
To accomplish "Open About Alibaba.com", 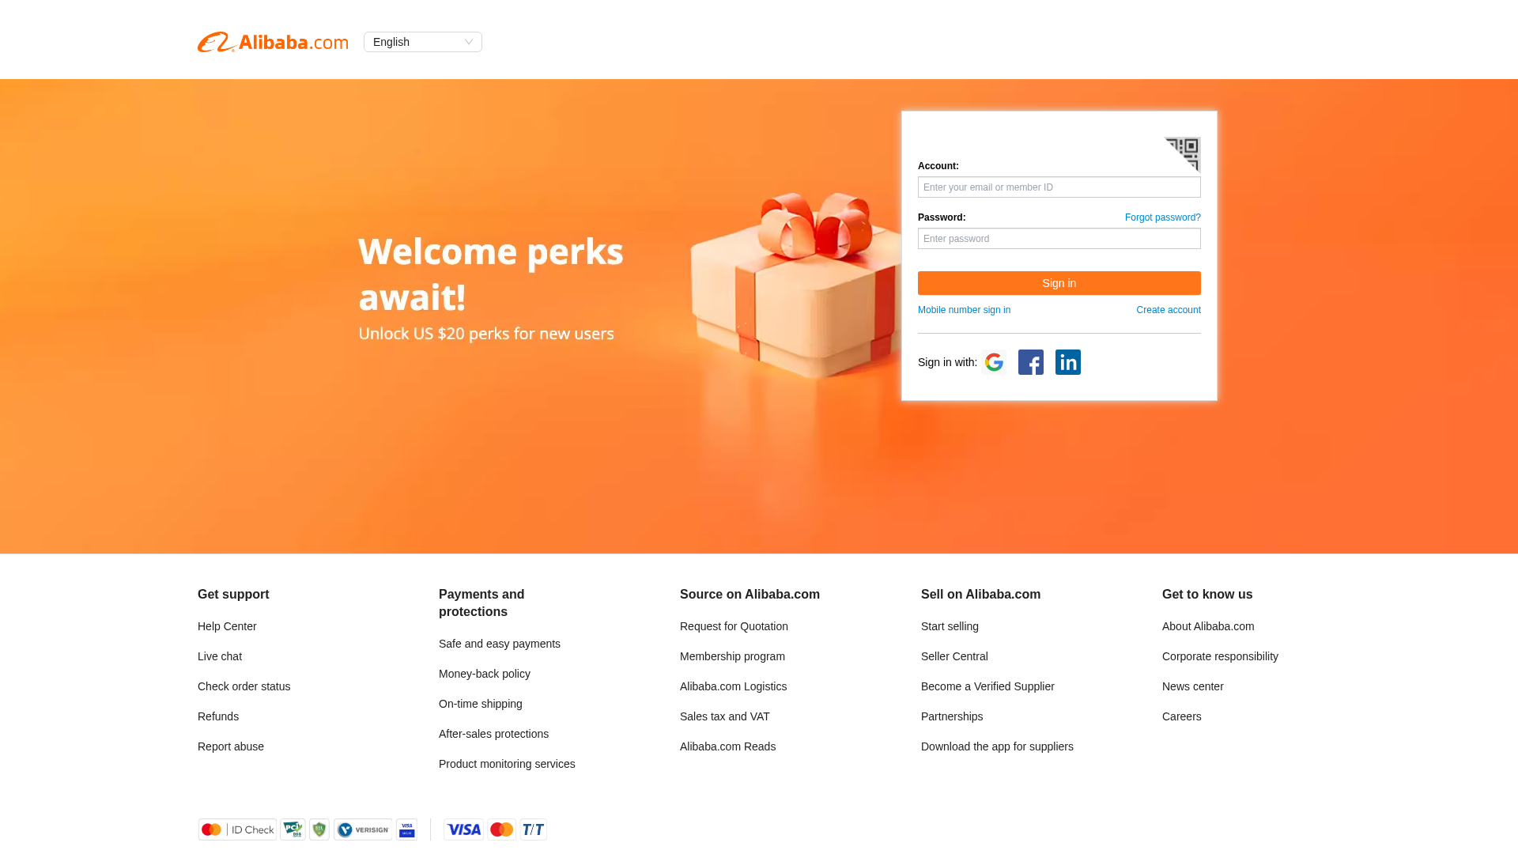I will click(x=1208, y=626).
